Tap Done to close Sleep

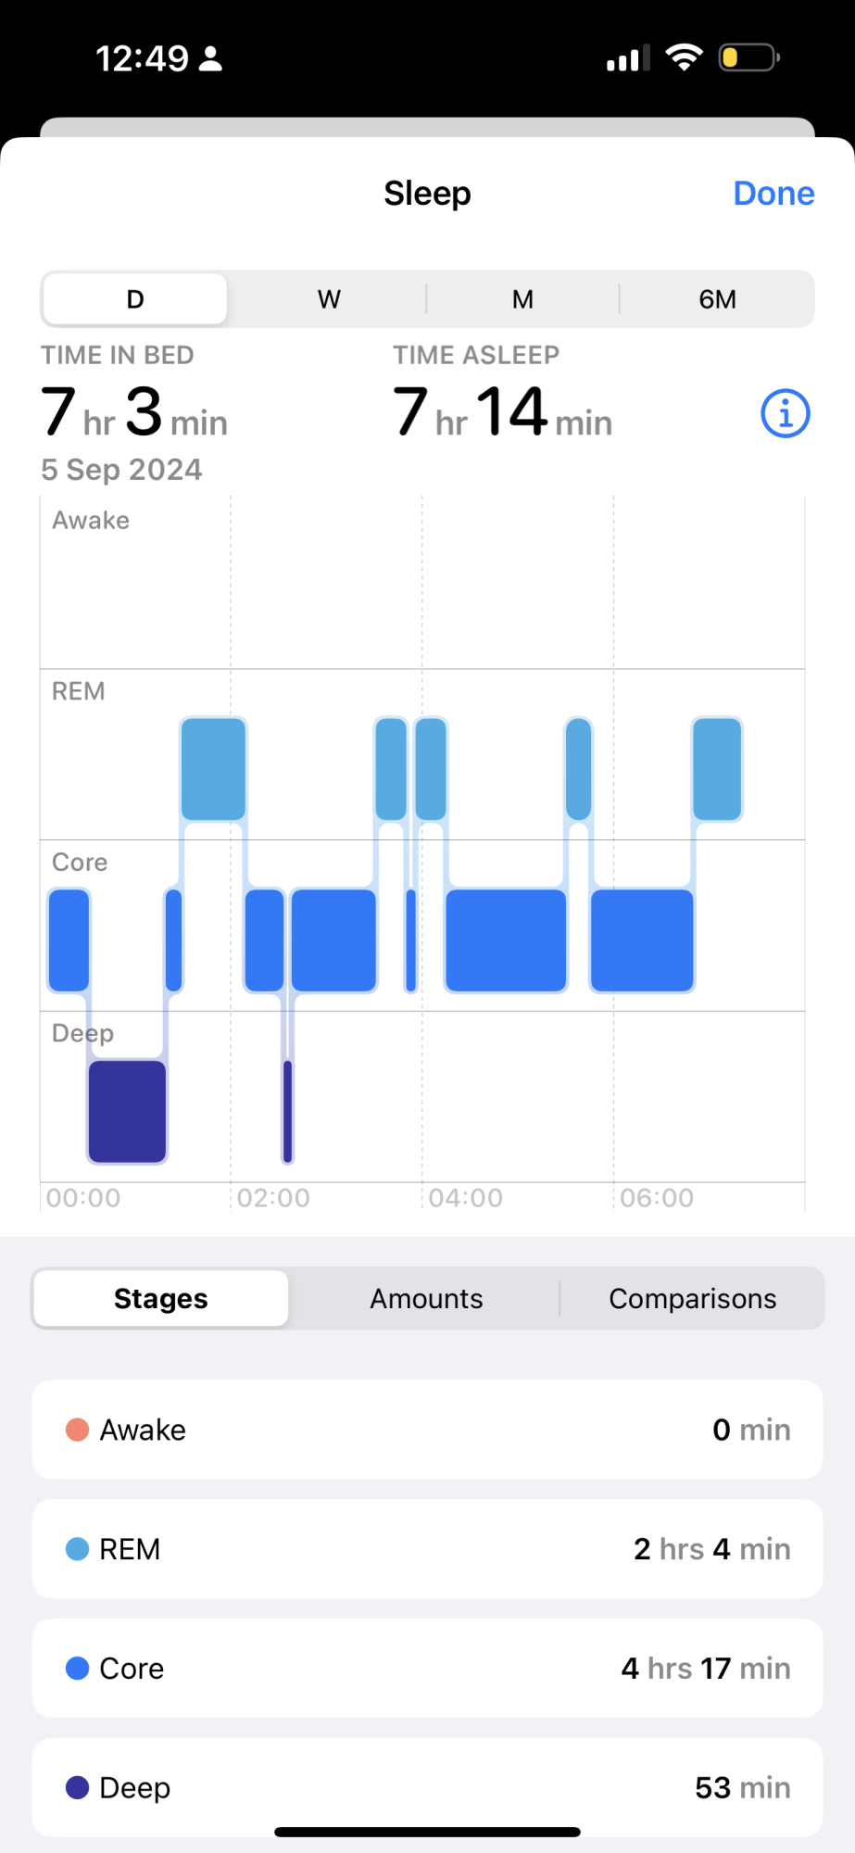click(773, 193)
